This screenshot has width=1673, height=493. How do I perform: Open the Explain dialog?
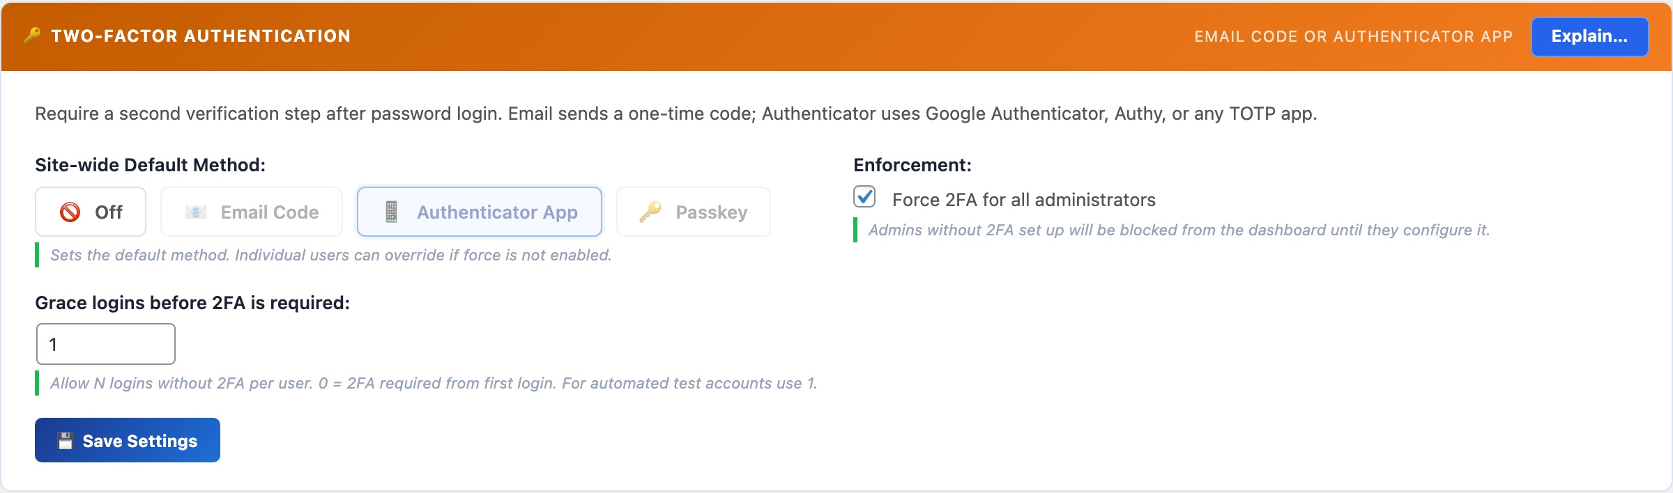tap(1589, 36)
